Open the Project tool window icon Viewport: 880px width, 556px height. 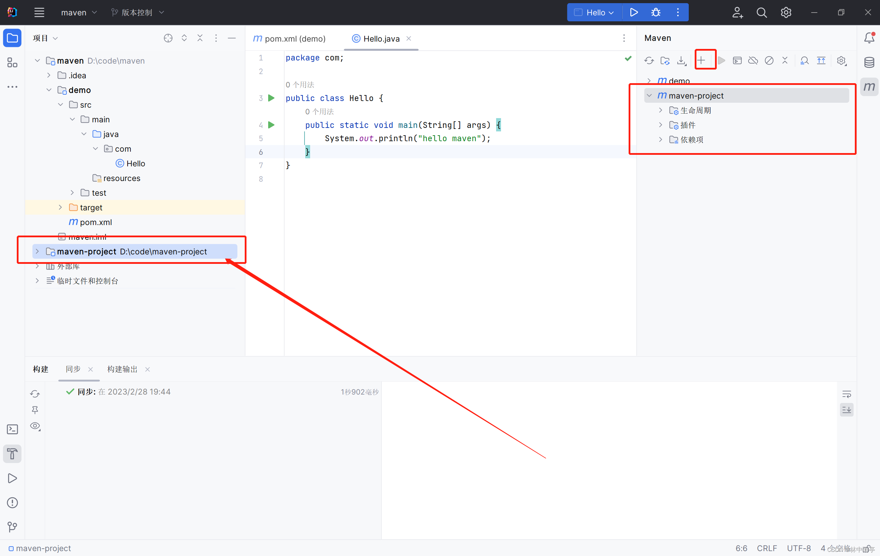(x=13, y=38)
